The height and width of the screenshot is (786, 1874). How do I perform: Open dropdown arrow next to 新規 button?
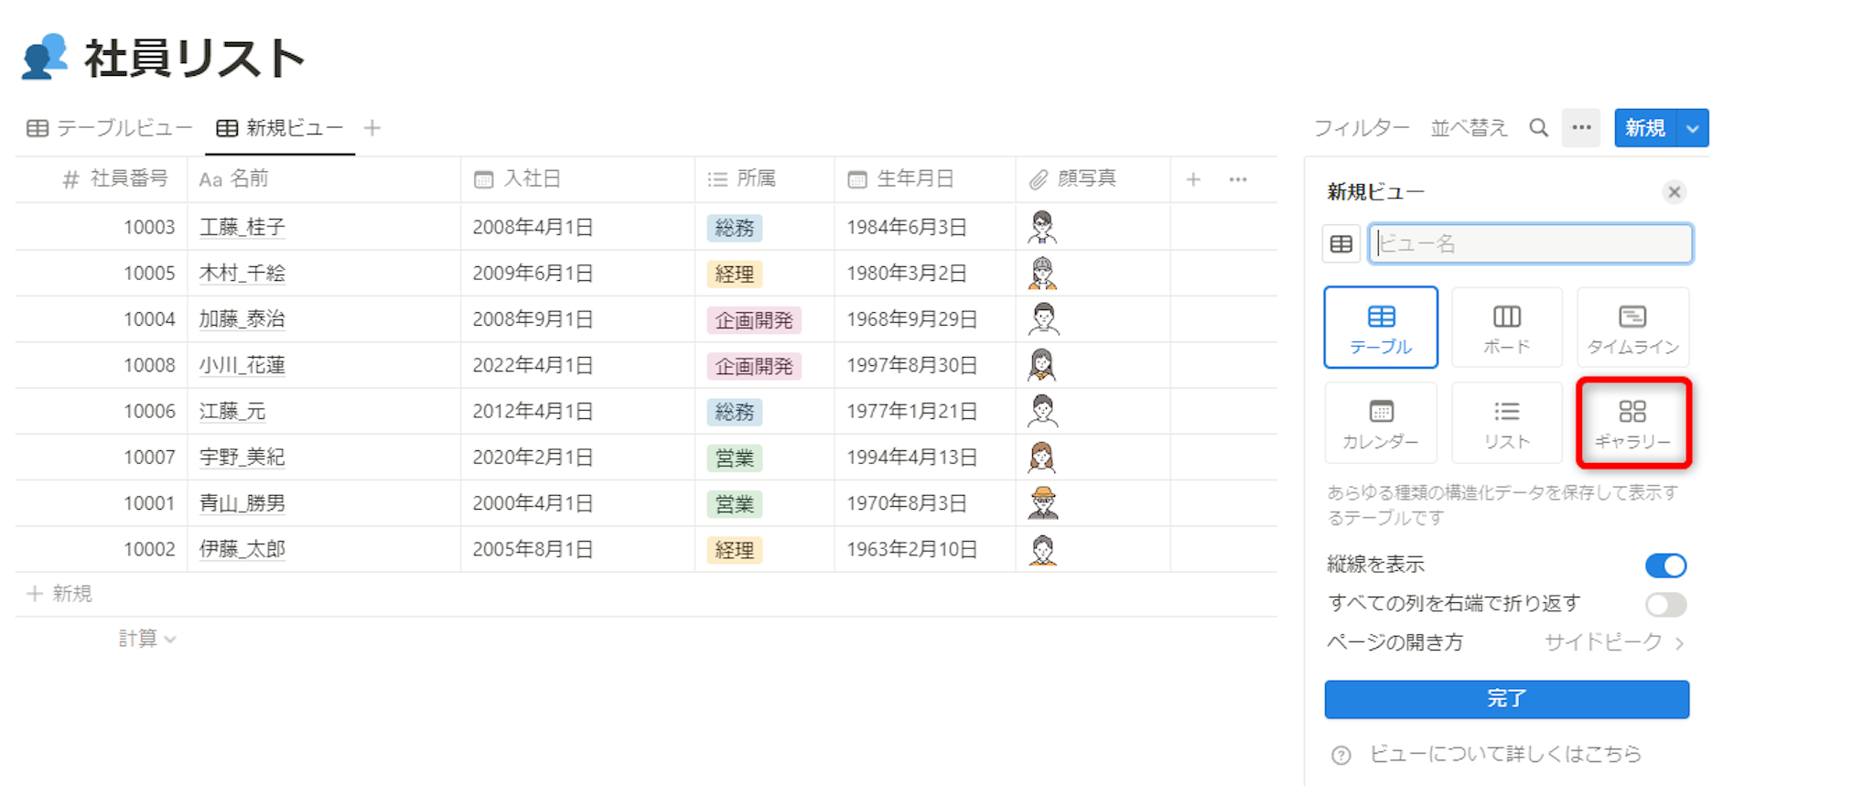coord(1692,128)
